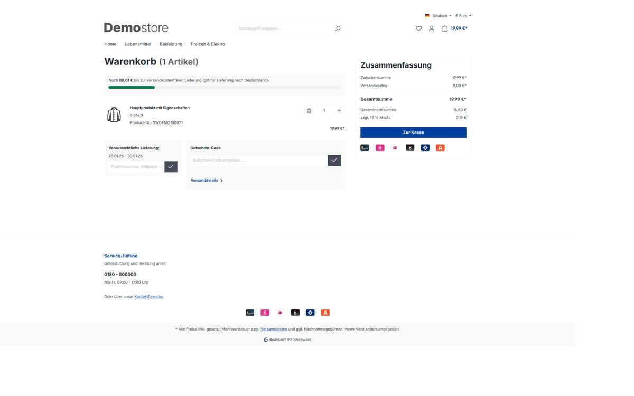Screen dimensions: 634x396
Task: Open the Kontaktformular link
Action: coord(148,297)
